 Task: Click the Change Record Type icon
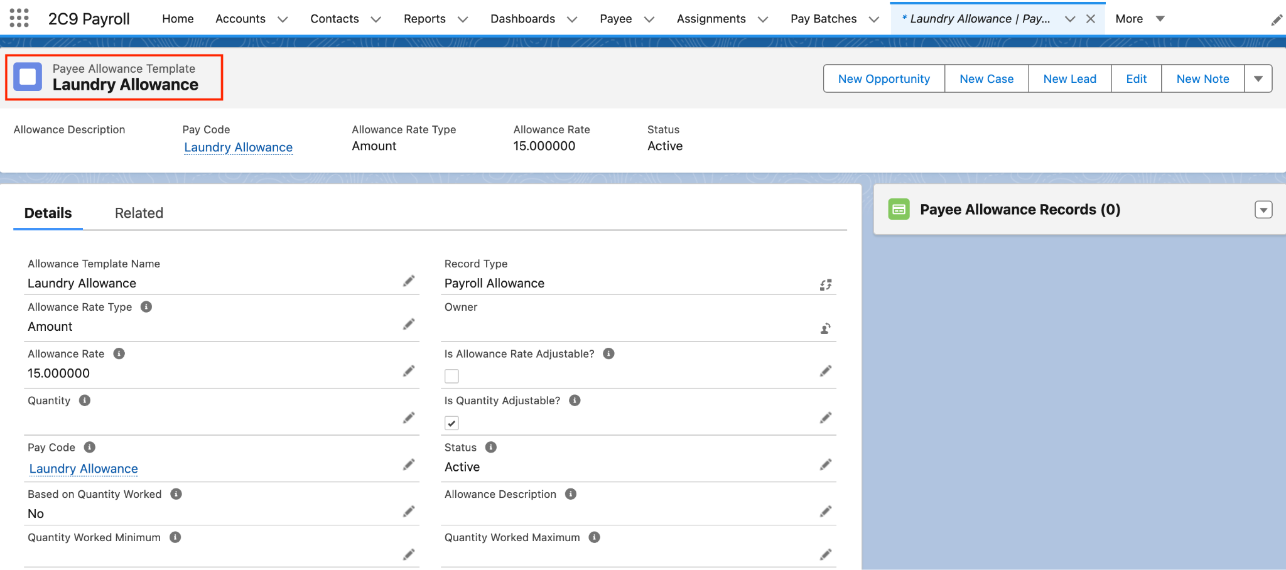tap(826, 284)
